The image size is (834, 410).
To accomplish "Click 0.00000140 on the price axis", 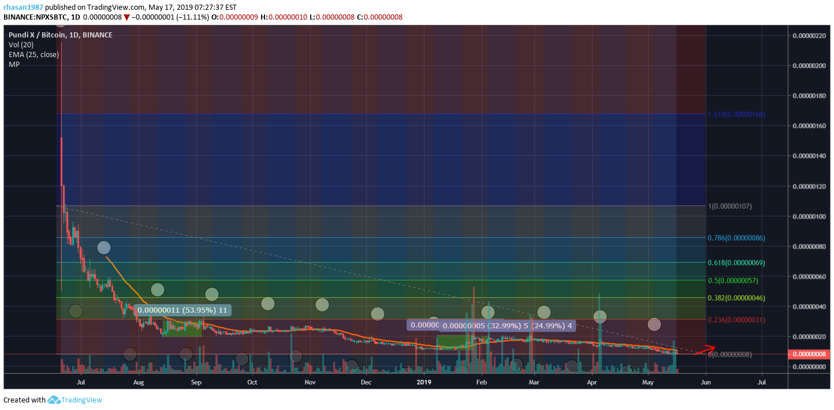I will click(x=810, y=156).
